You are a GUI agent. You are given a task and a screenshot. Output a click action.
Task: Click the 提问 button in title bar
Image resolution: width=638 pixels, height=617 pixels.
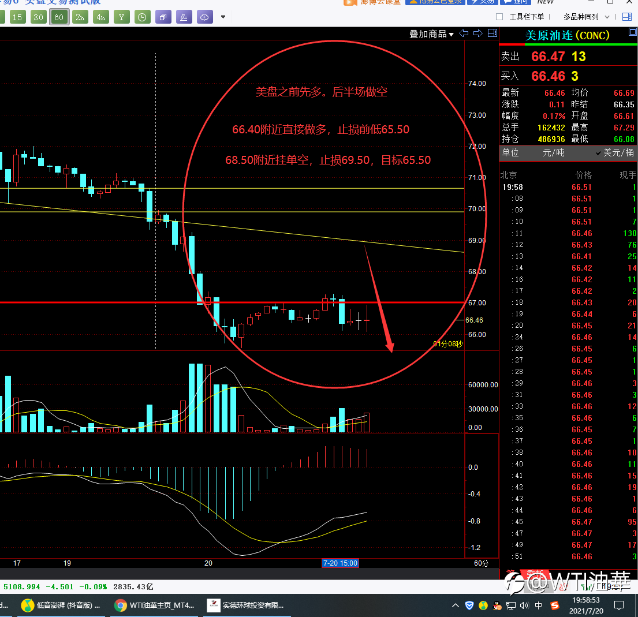tap(516, 2)
